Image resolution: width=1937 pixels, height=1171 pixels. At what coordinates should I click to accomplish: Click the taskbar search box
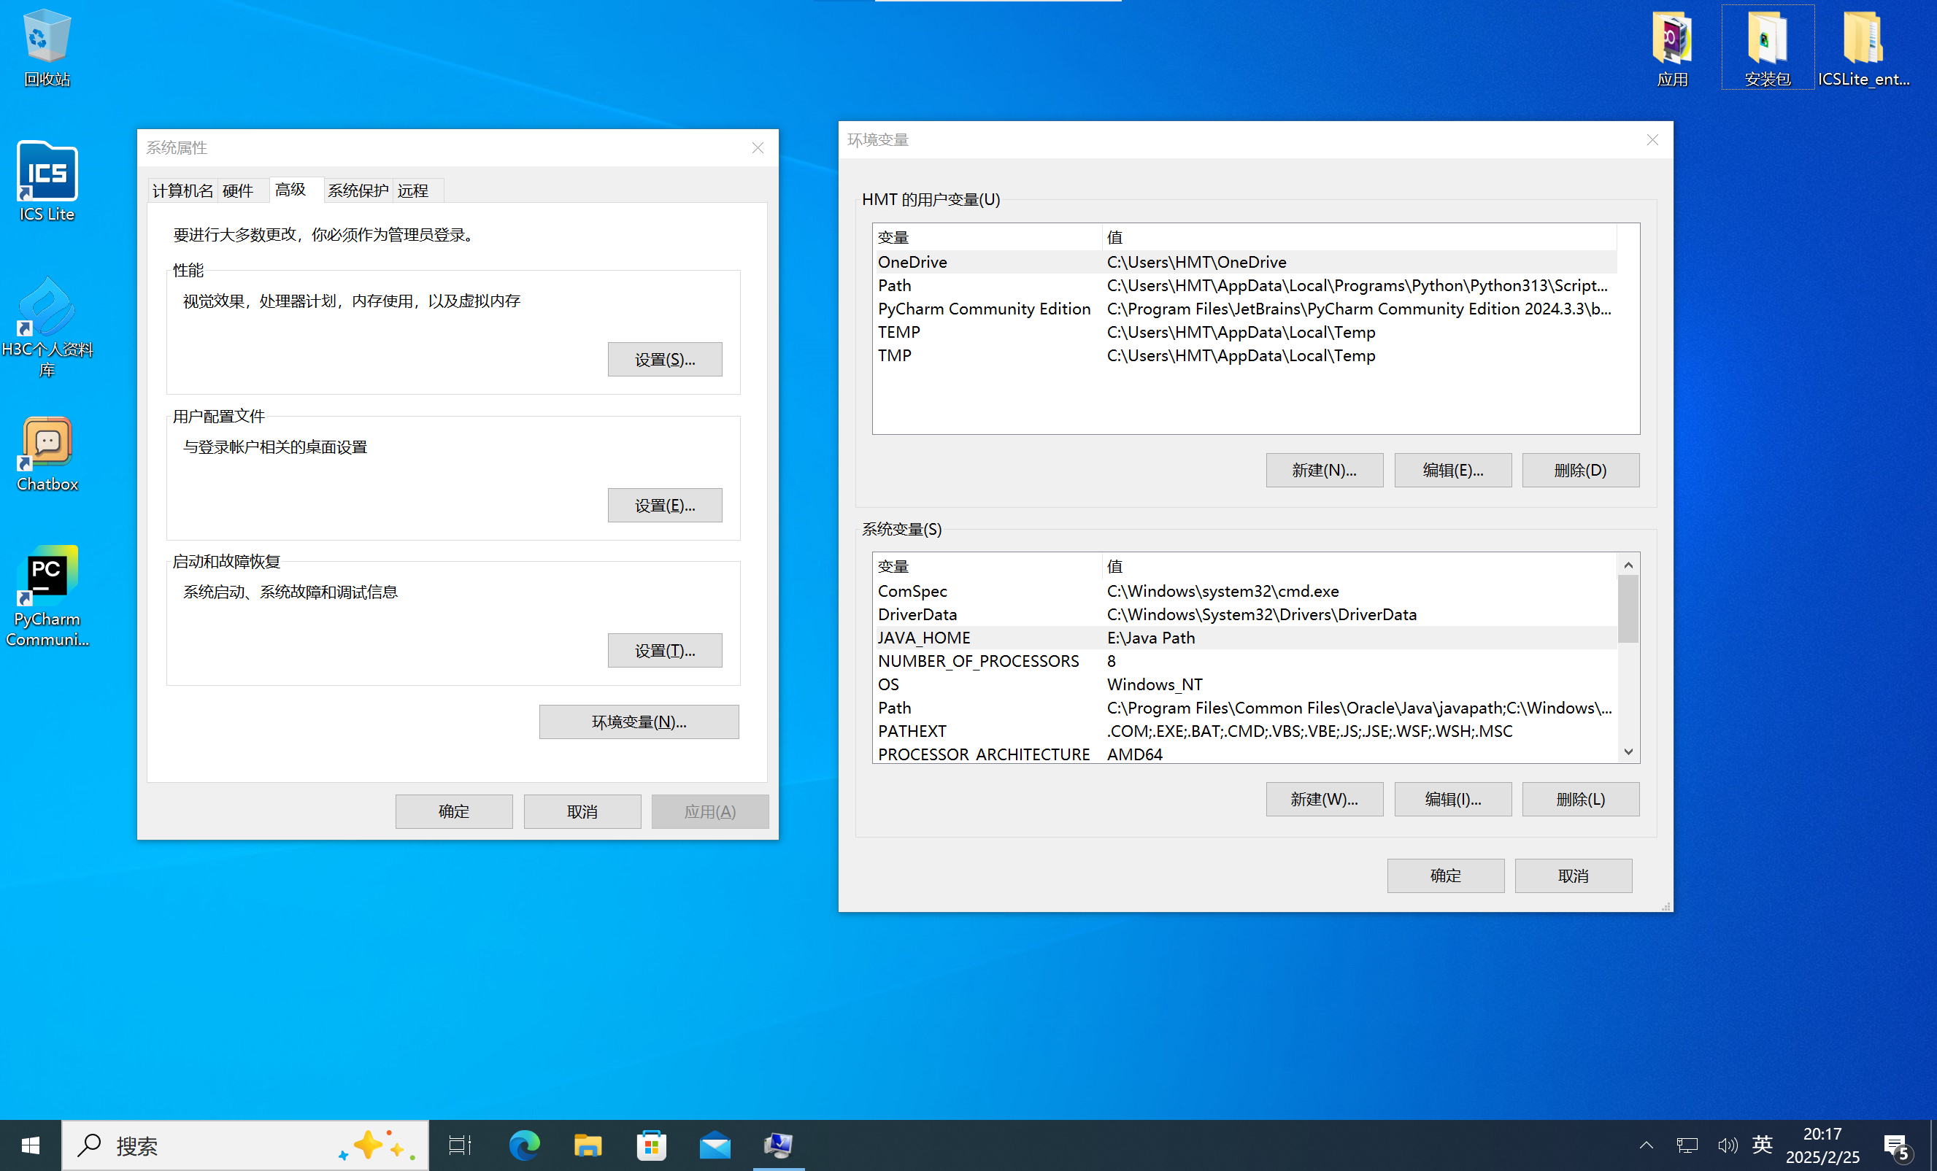pyautogui.click(x=220, y=1145)
